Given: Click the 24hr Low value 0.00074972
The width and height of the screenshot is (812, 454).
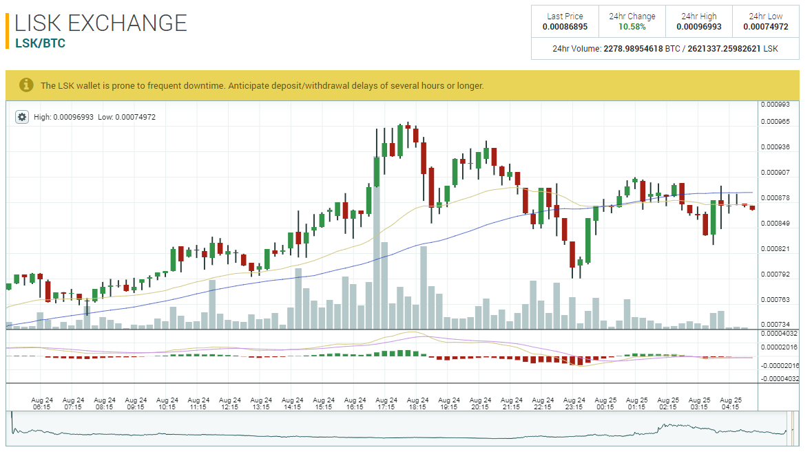Looking at the screenshot, I should click(x=765, y=27).
